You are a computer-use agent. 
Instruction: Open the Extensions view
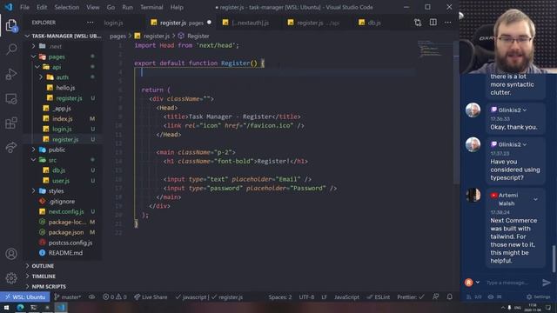[x=11, y=123]
